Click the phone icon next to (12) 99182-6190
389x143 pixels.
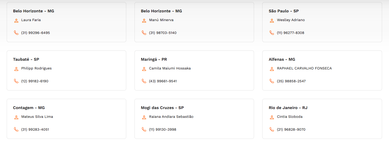coord(16,81)
